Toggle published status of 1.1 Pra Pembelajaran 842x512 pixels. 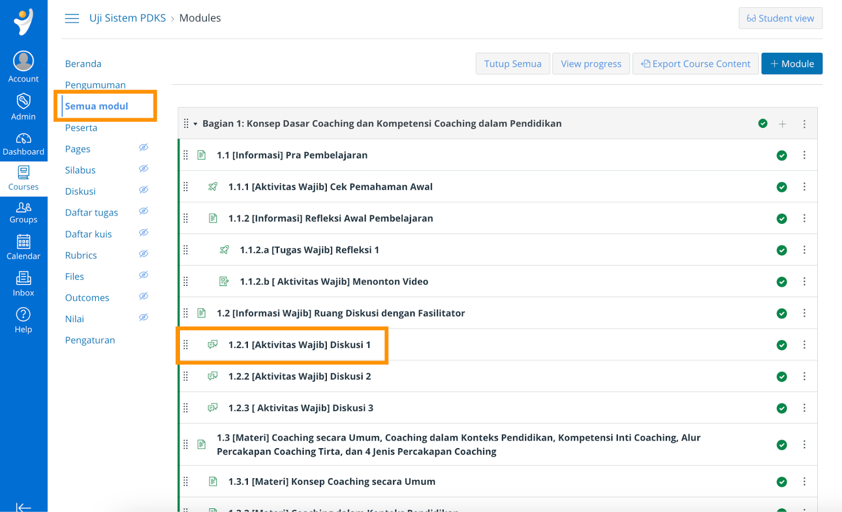point(781,155)
